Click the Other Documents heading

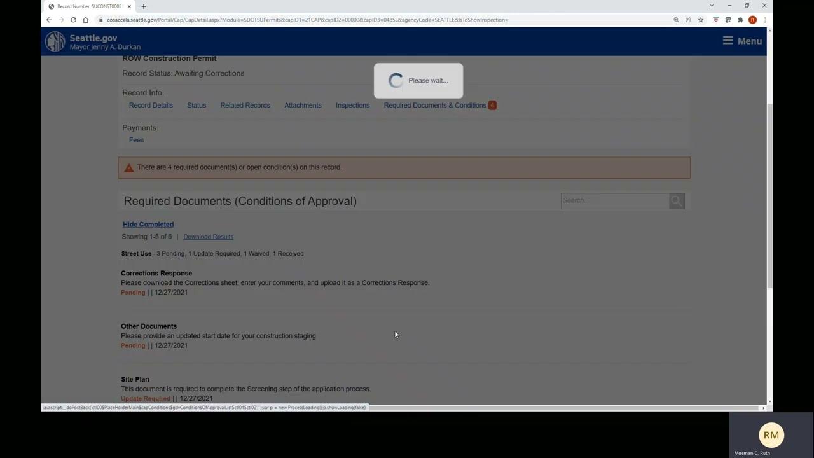(149, 326)
